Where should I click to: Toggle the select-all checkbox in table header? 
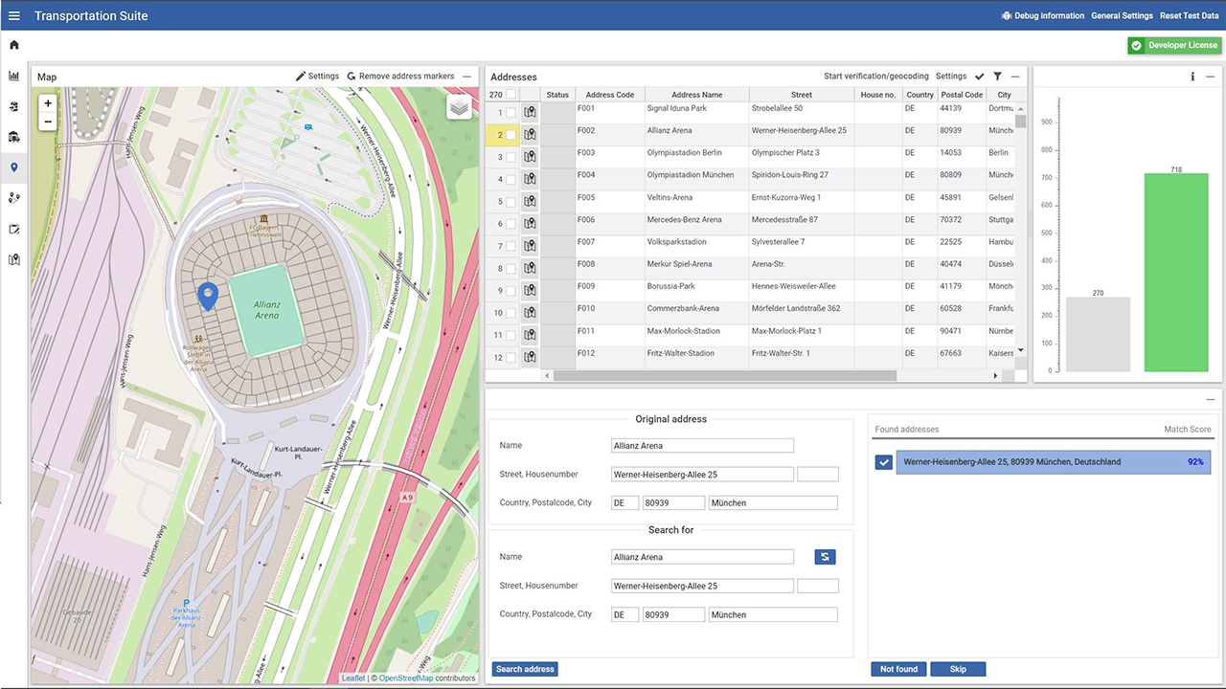click(x=511, y=95)
